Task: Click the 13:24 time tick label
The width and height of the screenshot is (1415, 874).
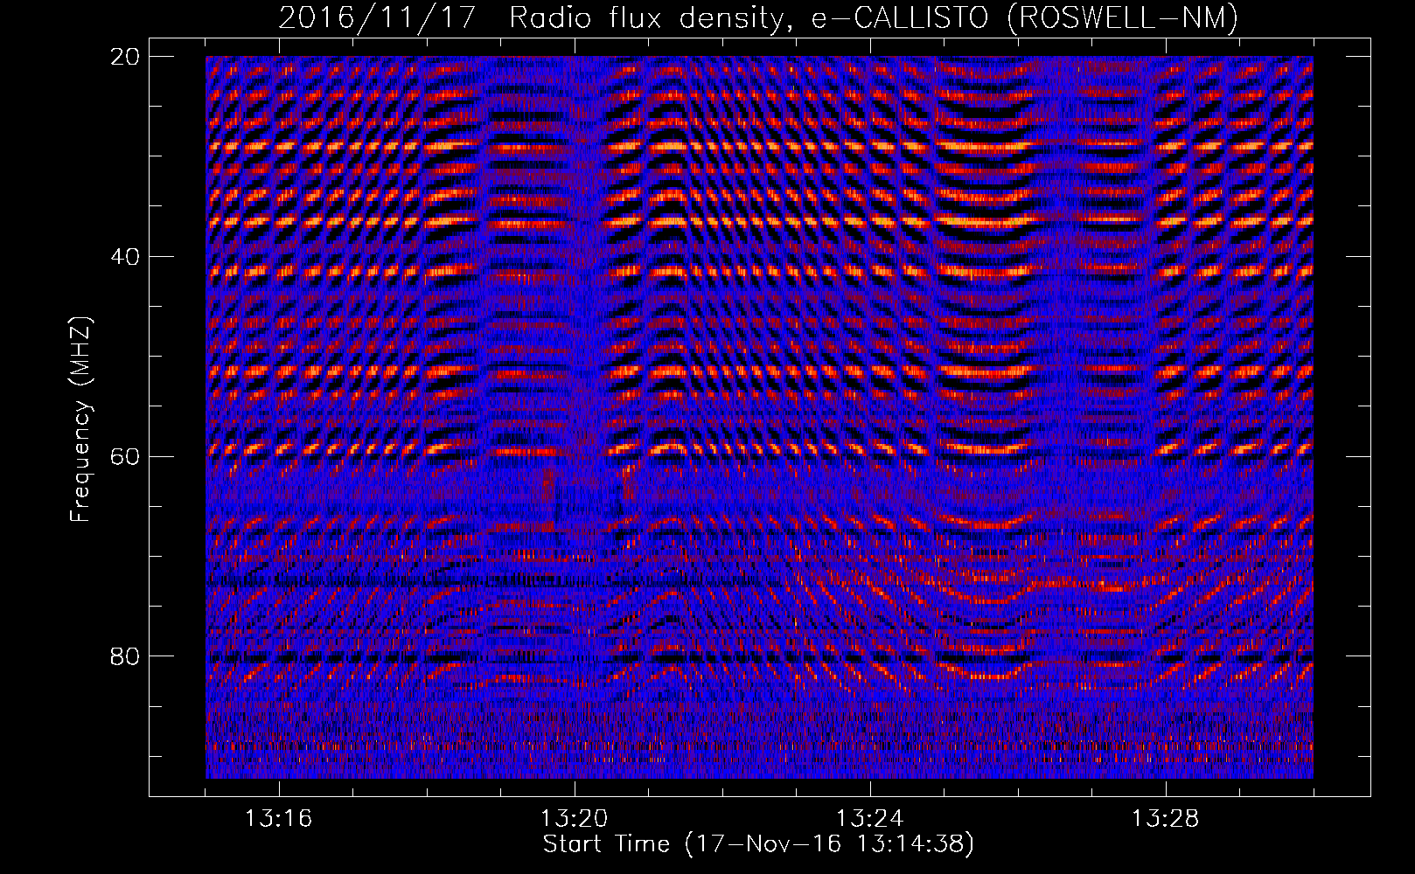Action: 869,819
